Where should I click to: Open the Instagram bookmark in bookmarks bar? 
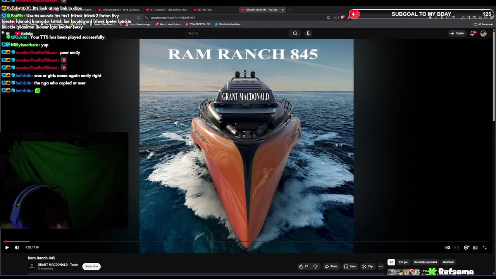coord(138,24)
